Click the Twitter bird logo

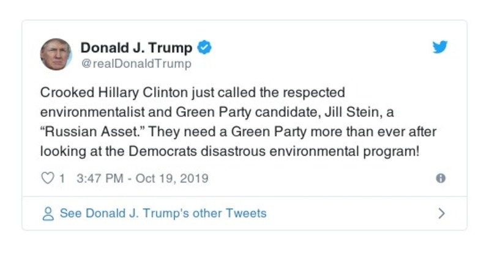tap(440, 47)
